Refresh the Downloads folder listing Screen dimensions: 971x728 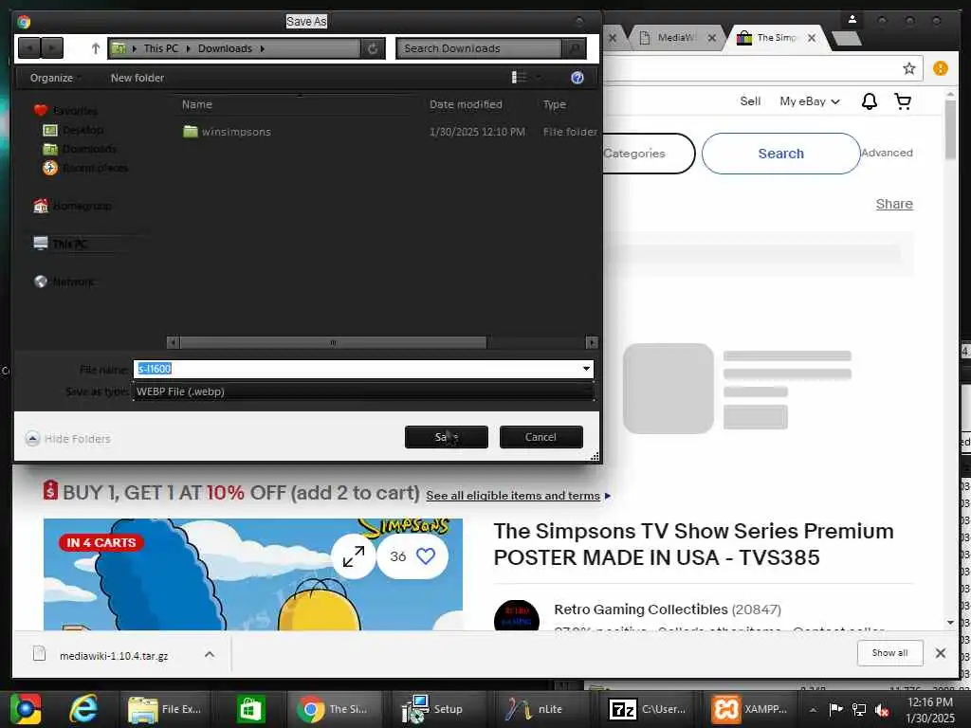pos(372,48)
